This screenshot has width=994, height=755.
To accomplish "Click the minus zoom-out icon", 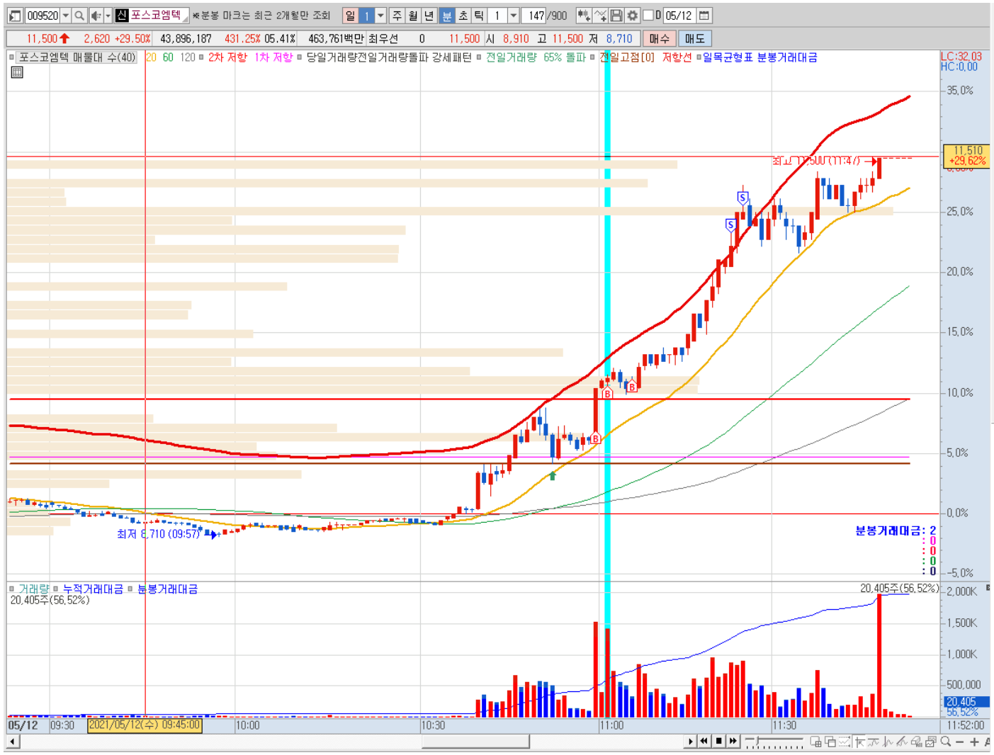I will coord(960,742).
